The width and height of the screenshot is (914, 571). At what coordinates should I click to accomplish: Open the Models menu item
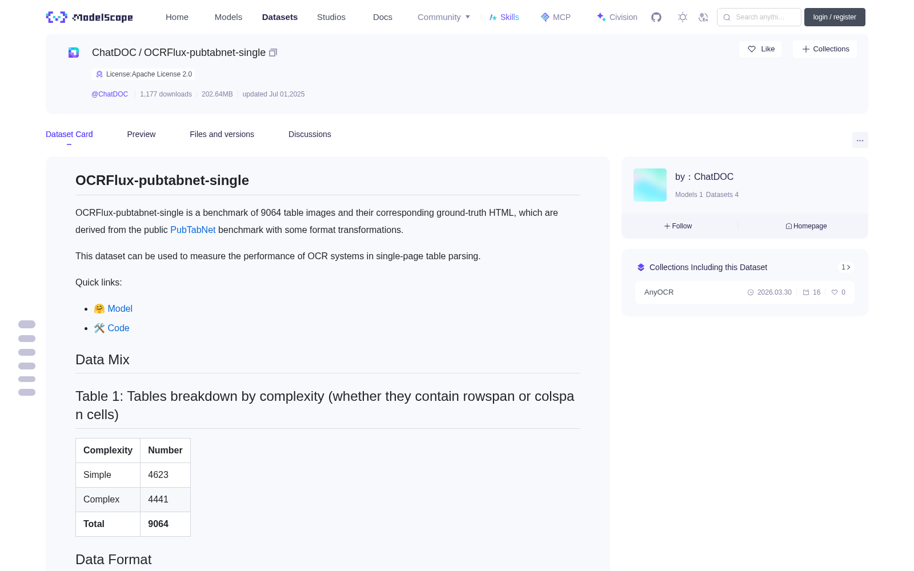pos(228,17)
